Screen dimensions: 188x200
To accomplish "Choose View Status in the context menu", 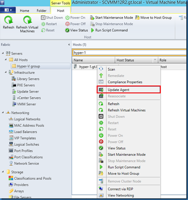I will 129,148.
